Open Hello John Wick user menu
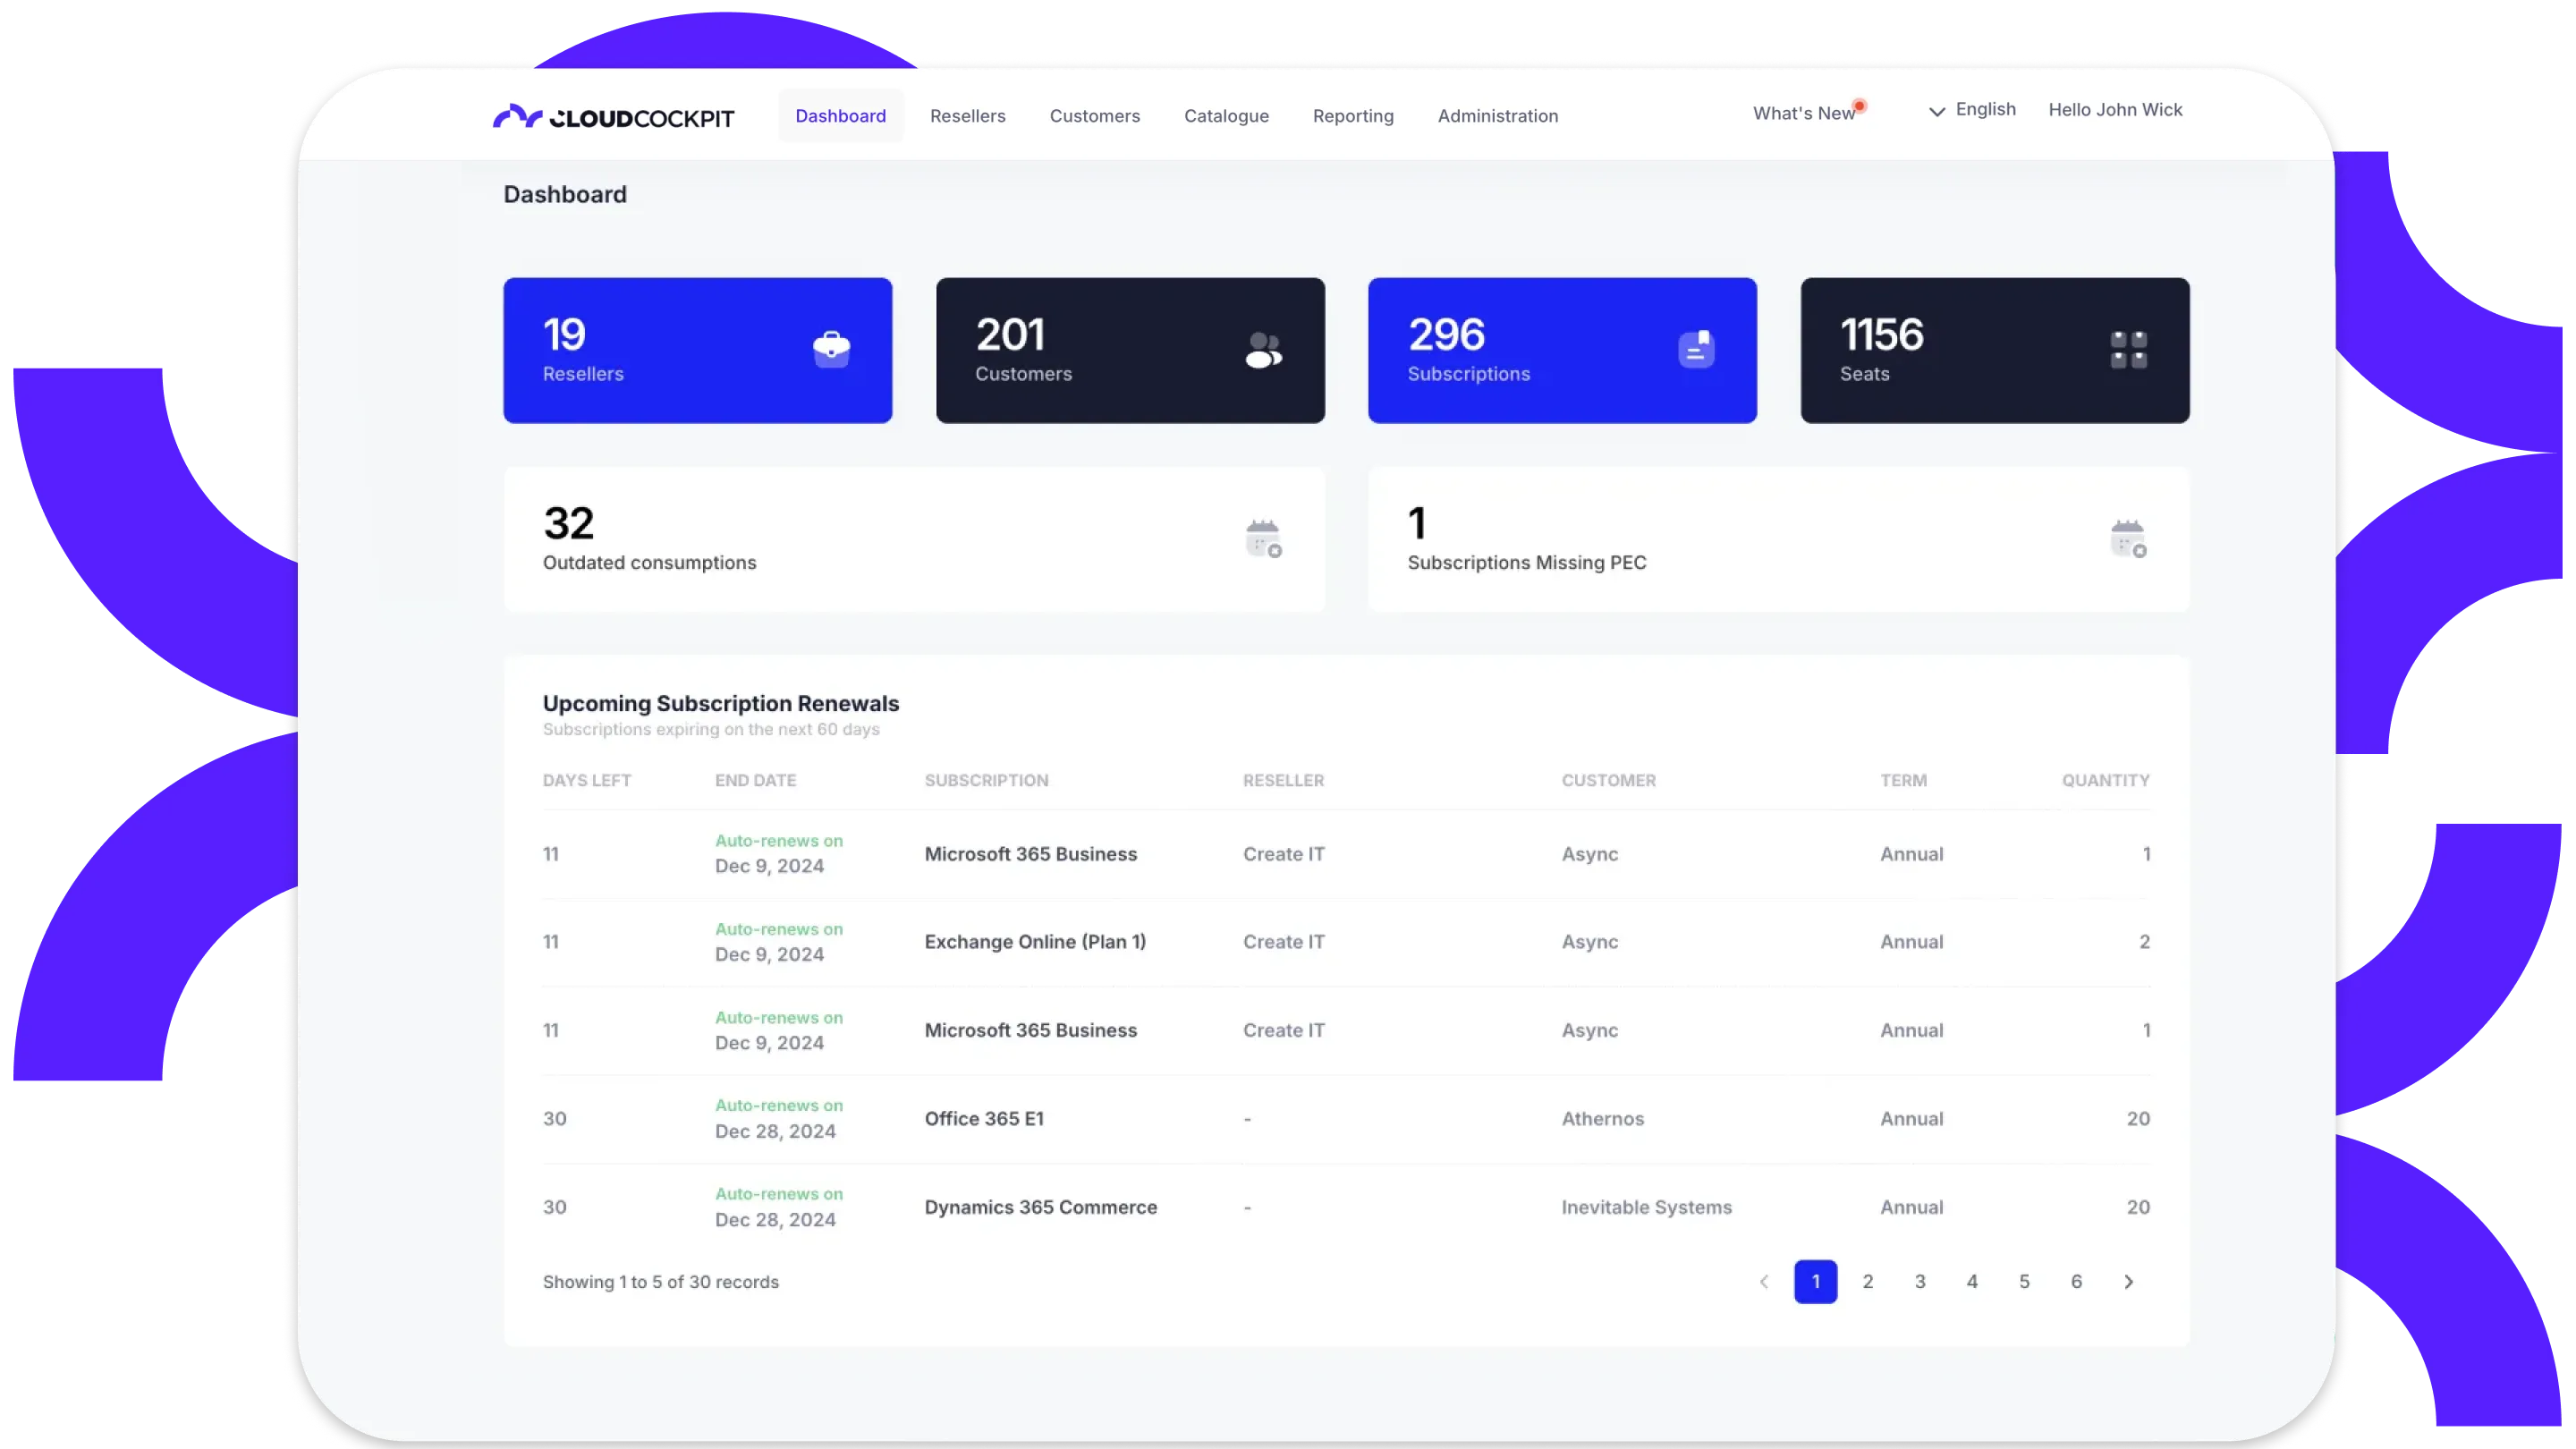Screen dimensions: 2576x1449 [2115, 110]
